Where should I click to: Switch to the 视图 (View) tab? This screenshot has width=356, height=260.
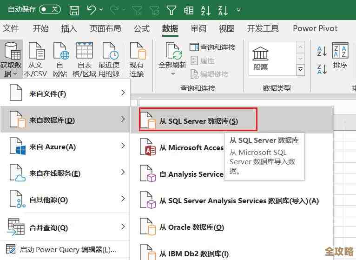pyautogui.click(x=227, y=29)
